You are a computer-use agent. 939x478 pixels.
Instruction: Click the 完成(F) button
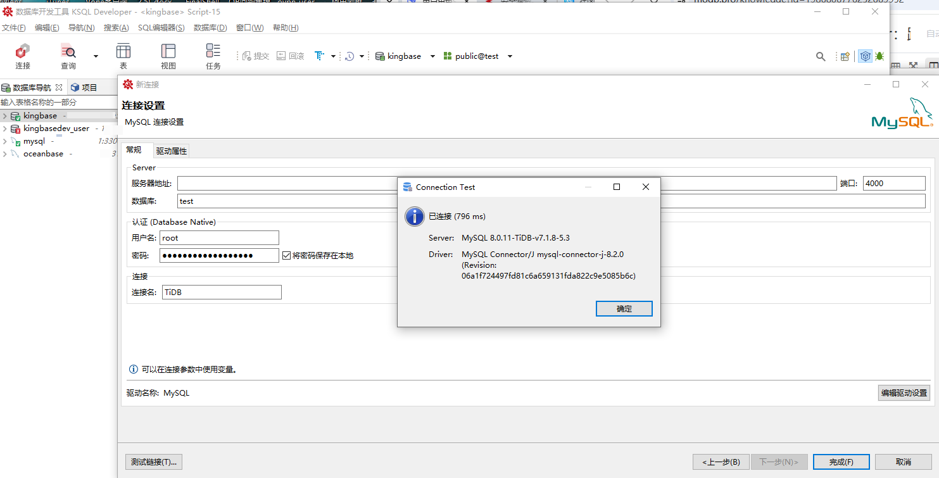coord(841,462)
